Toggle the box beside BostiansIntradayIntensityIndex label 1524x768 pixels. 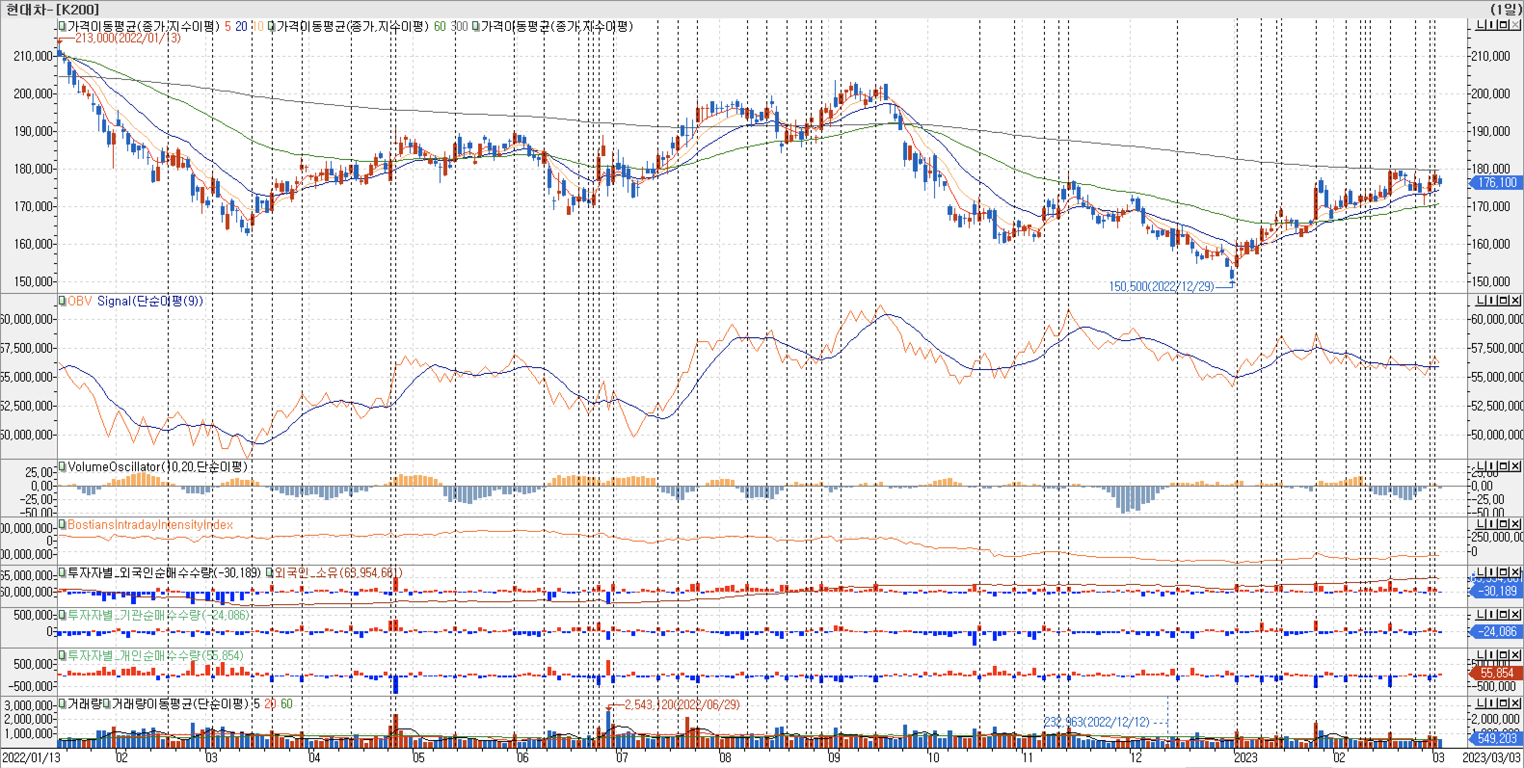62,524
